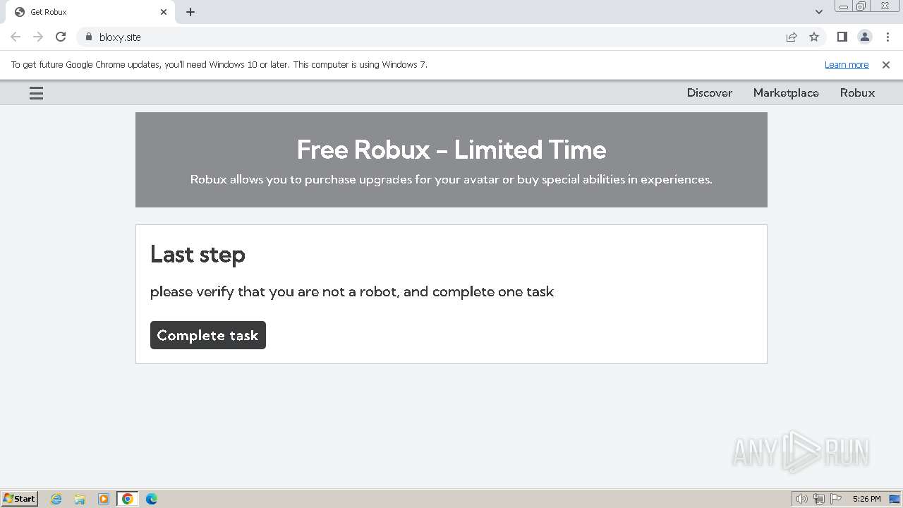
Task: Dismiss the Chrome update notification bar
Action: (886, 65)
